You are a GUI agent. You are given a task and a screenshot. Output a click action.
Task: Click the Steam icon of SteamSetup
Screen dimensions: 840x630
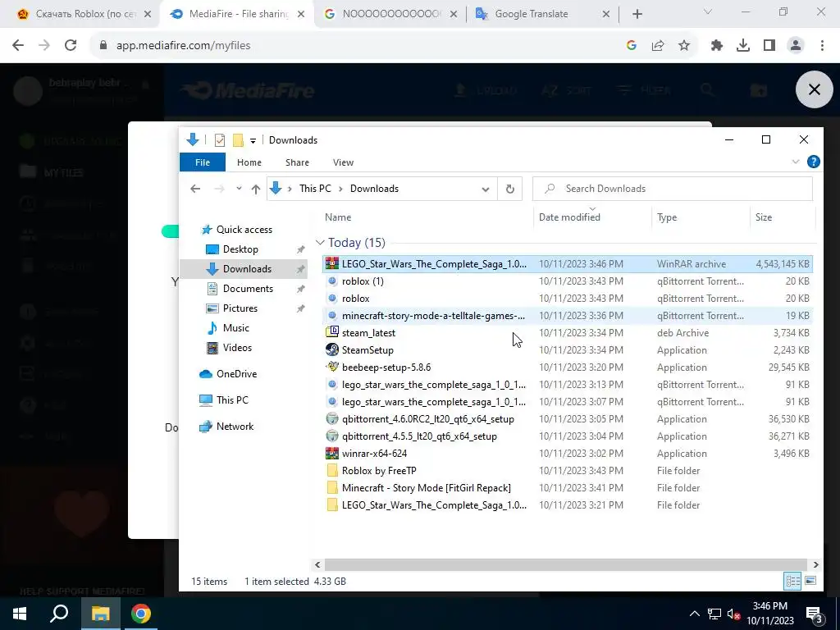(x=332, y=349)
